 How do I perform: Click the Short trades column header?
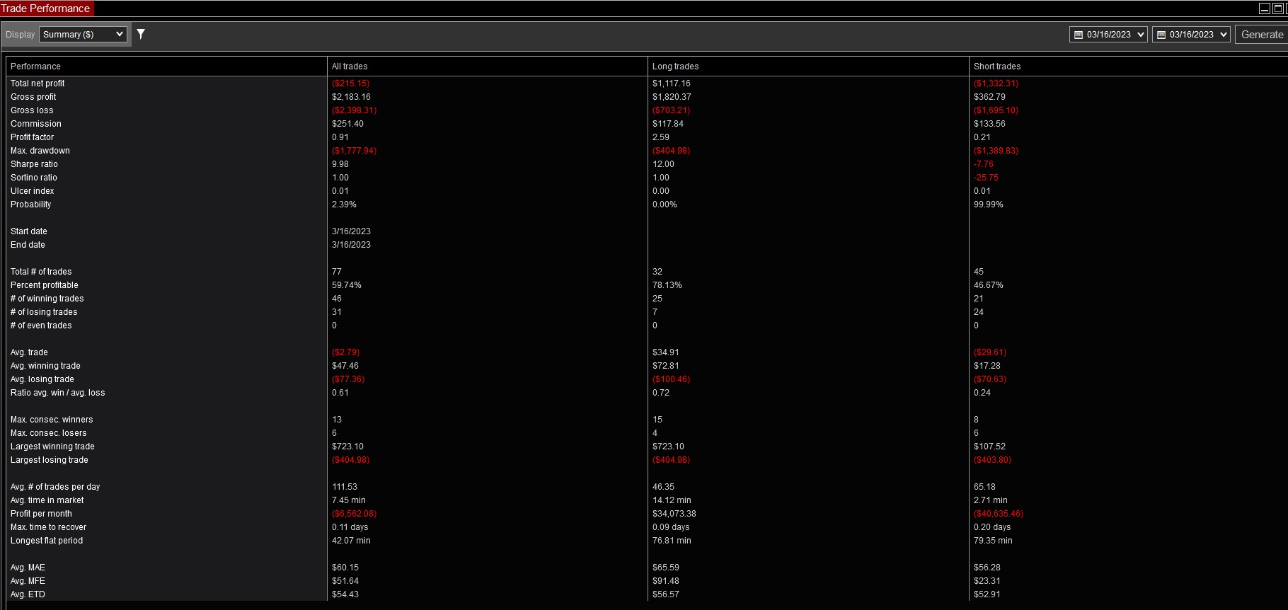(1128, 67)
